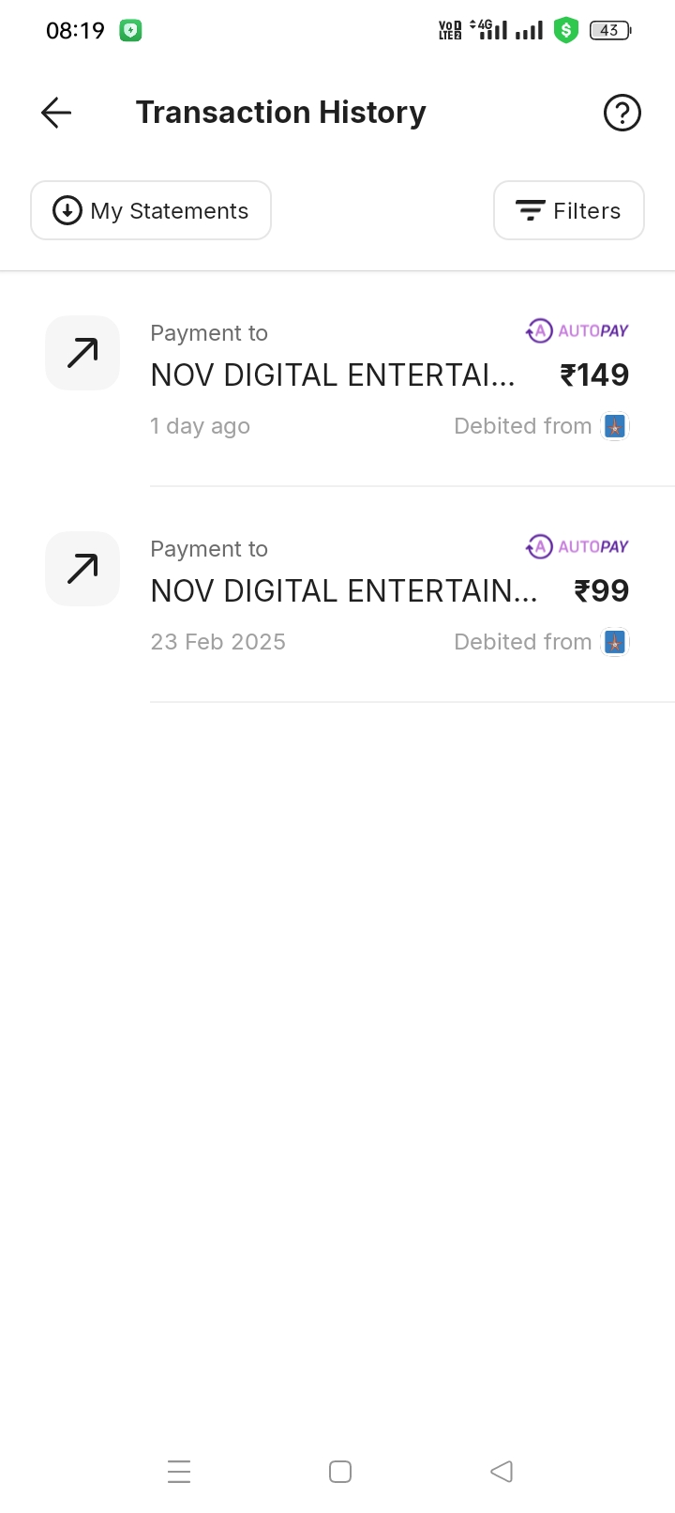Tap the green dollar shield status icon
The height and width of the screenshot is (1513, 675).
[x=565, y=31]
